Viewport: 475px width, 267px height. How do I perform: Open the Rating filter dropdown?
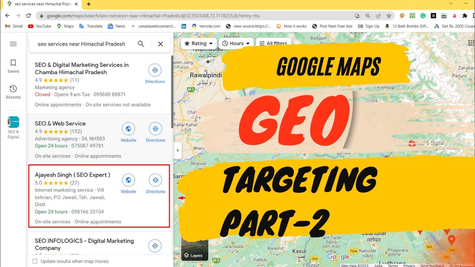coord(199,43)
